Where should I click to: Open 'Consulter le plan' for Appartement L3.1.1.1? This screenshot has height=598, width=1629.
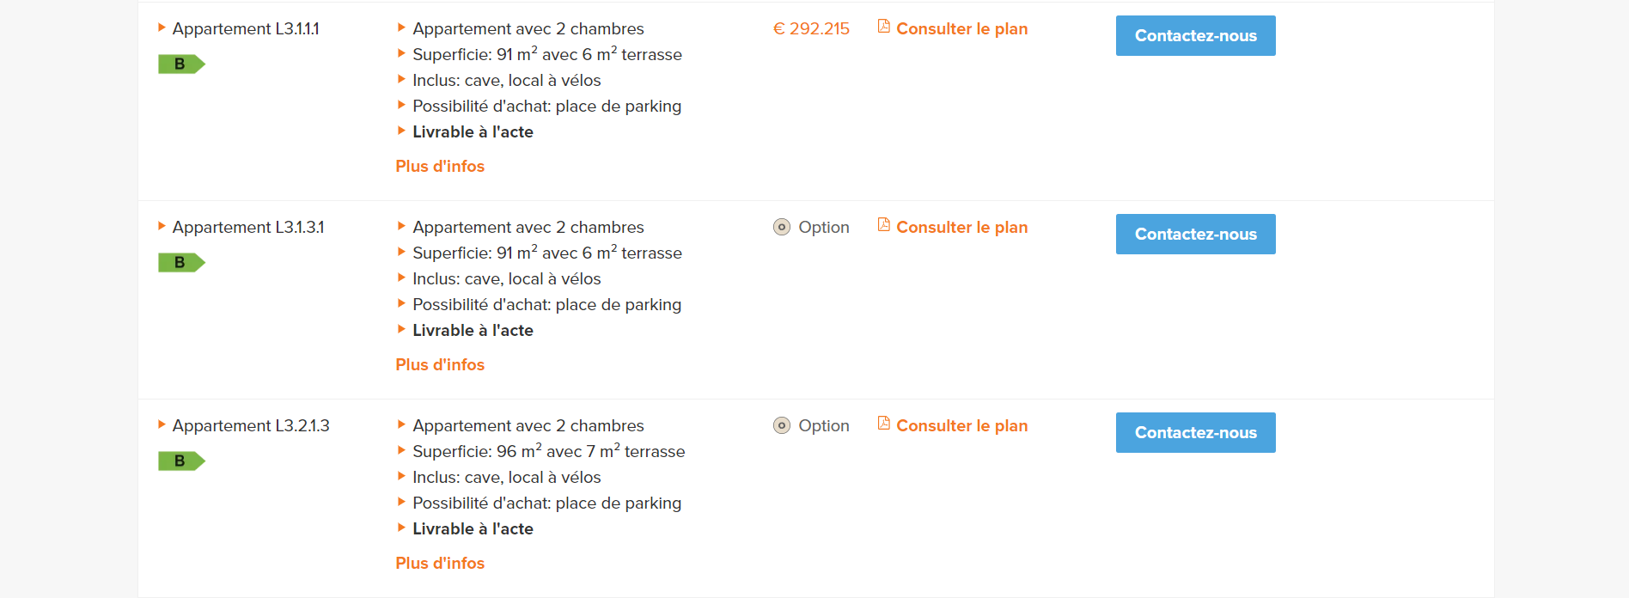click(961, 29)
